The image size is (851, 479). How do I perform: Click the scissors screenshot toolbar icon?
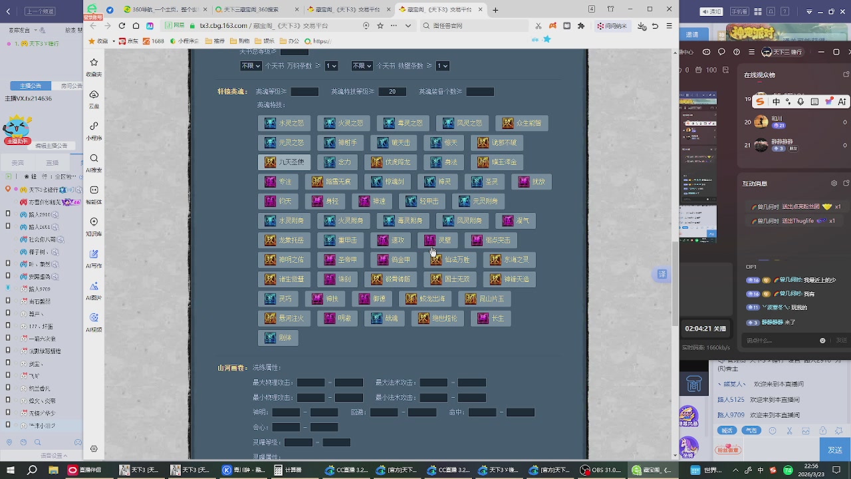point(539,26)
